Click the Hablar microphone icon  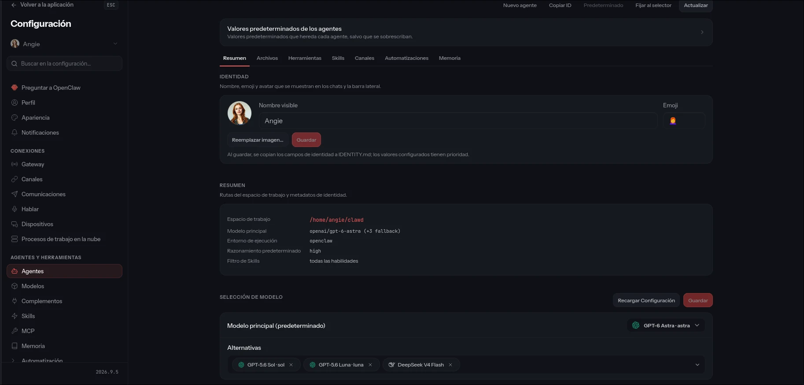pyautogui.click(x=15, y=209)
